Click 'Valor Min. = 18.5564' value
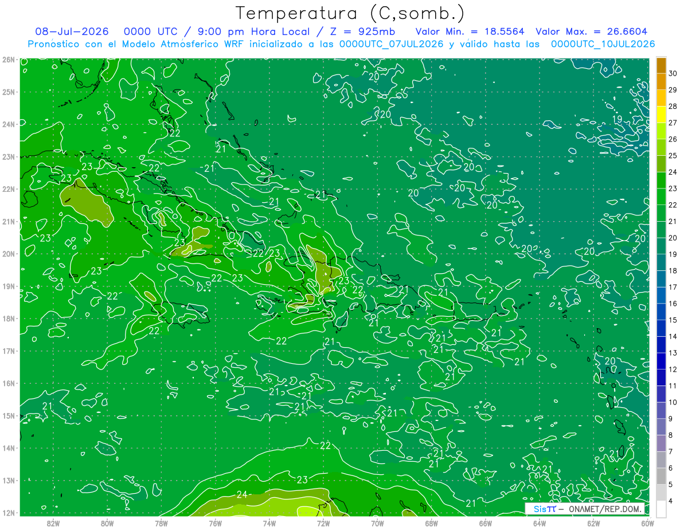The height and width of the screenshot is (531, 688). pos(469,32)
